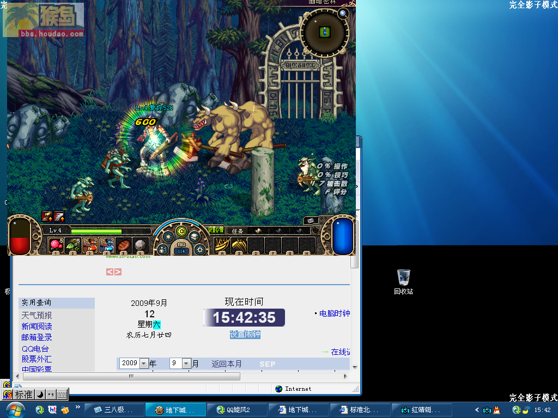The image size is (558, 418).
Task: Switch to QQ旋风2 taskbar window
Action: pos(237,410)
